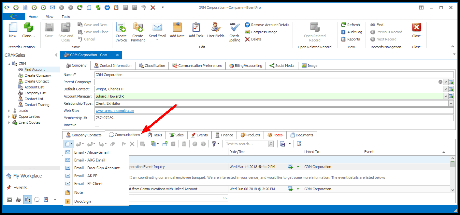Click the Text to search box
The image size is (460, 215).
(247, 144)
